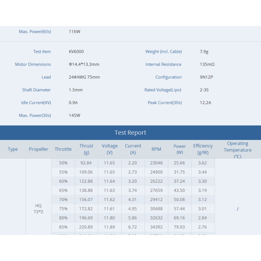261x261 pixels.
Task: Select the '0.9A' idle current value
Action: pyautogui.click(x=73, y=103)
